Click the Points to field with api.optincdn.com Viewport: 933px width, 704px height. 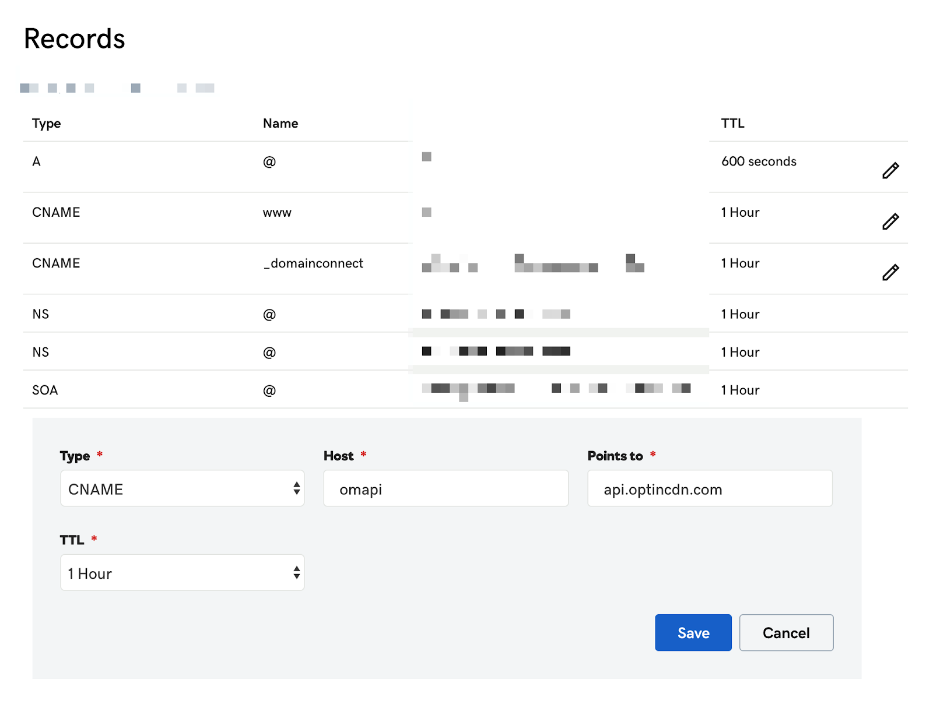[x=710, y=488]
